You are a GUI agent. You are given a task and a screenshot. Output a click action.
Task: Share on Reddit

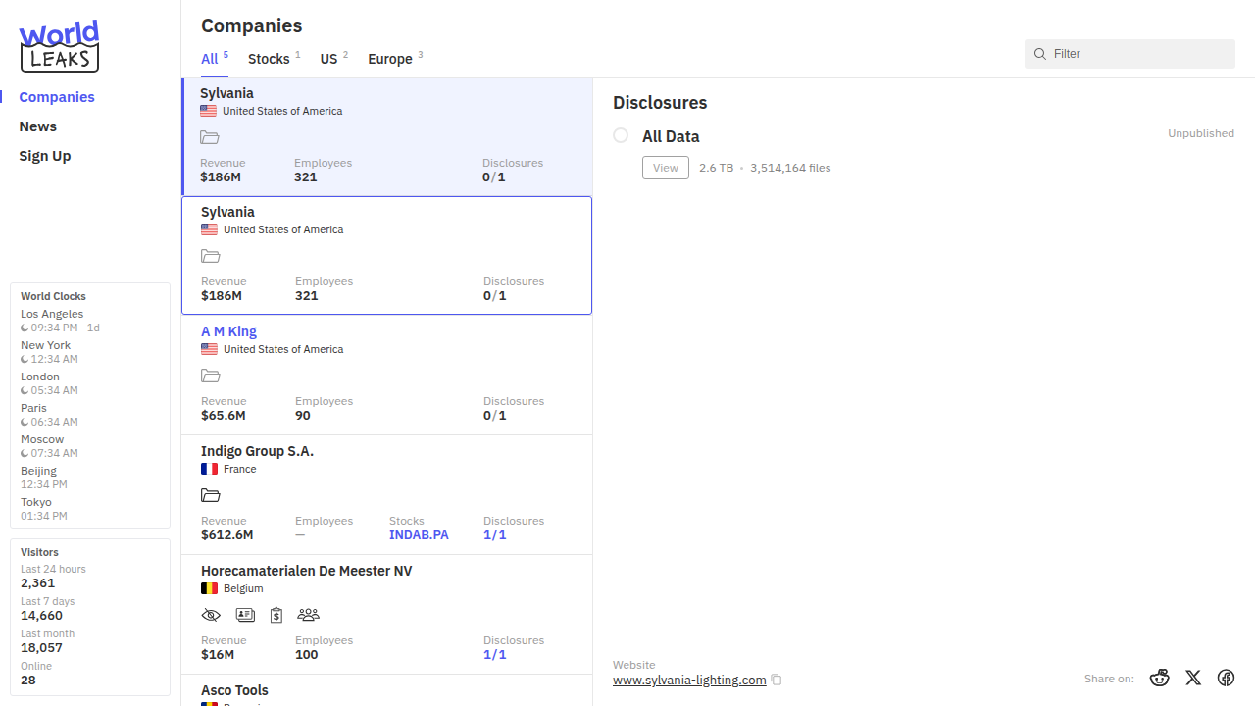tap(1160, 678)
